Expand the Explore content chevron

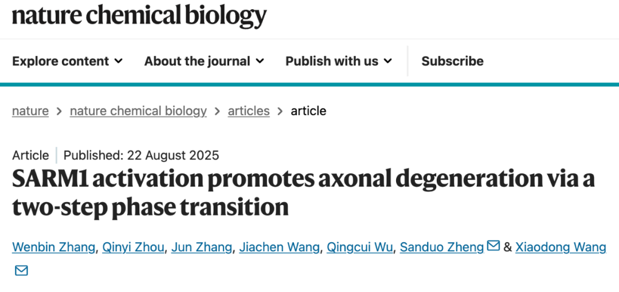click(x=119, y=61)
